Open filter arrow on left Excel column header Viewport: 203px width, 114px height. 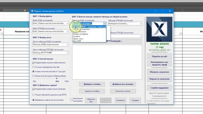pos(2,34)
